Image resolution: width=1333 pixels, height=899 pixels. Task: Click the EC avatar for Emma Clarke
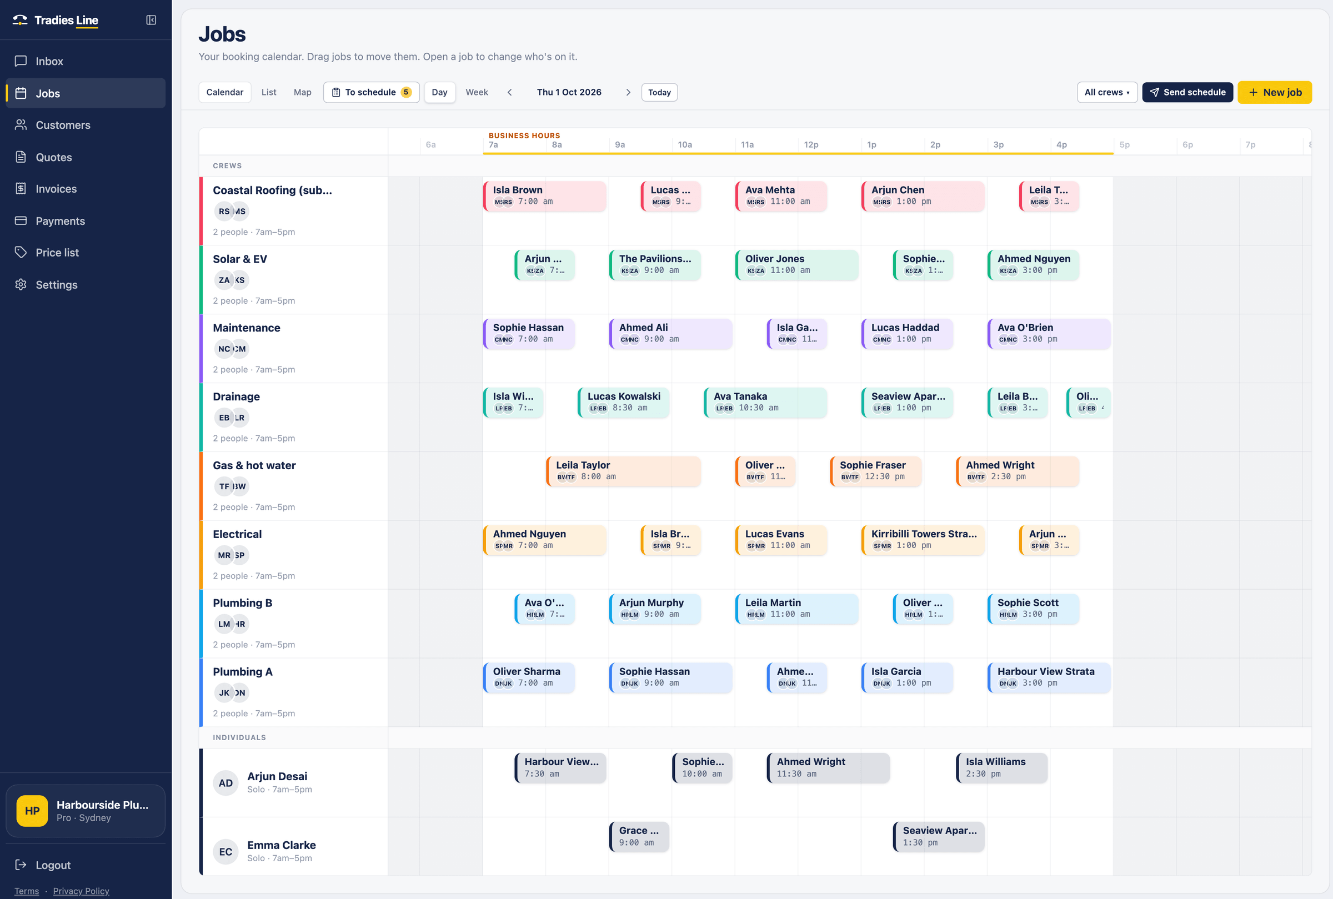[x=226, y=851]
